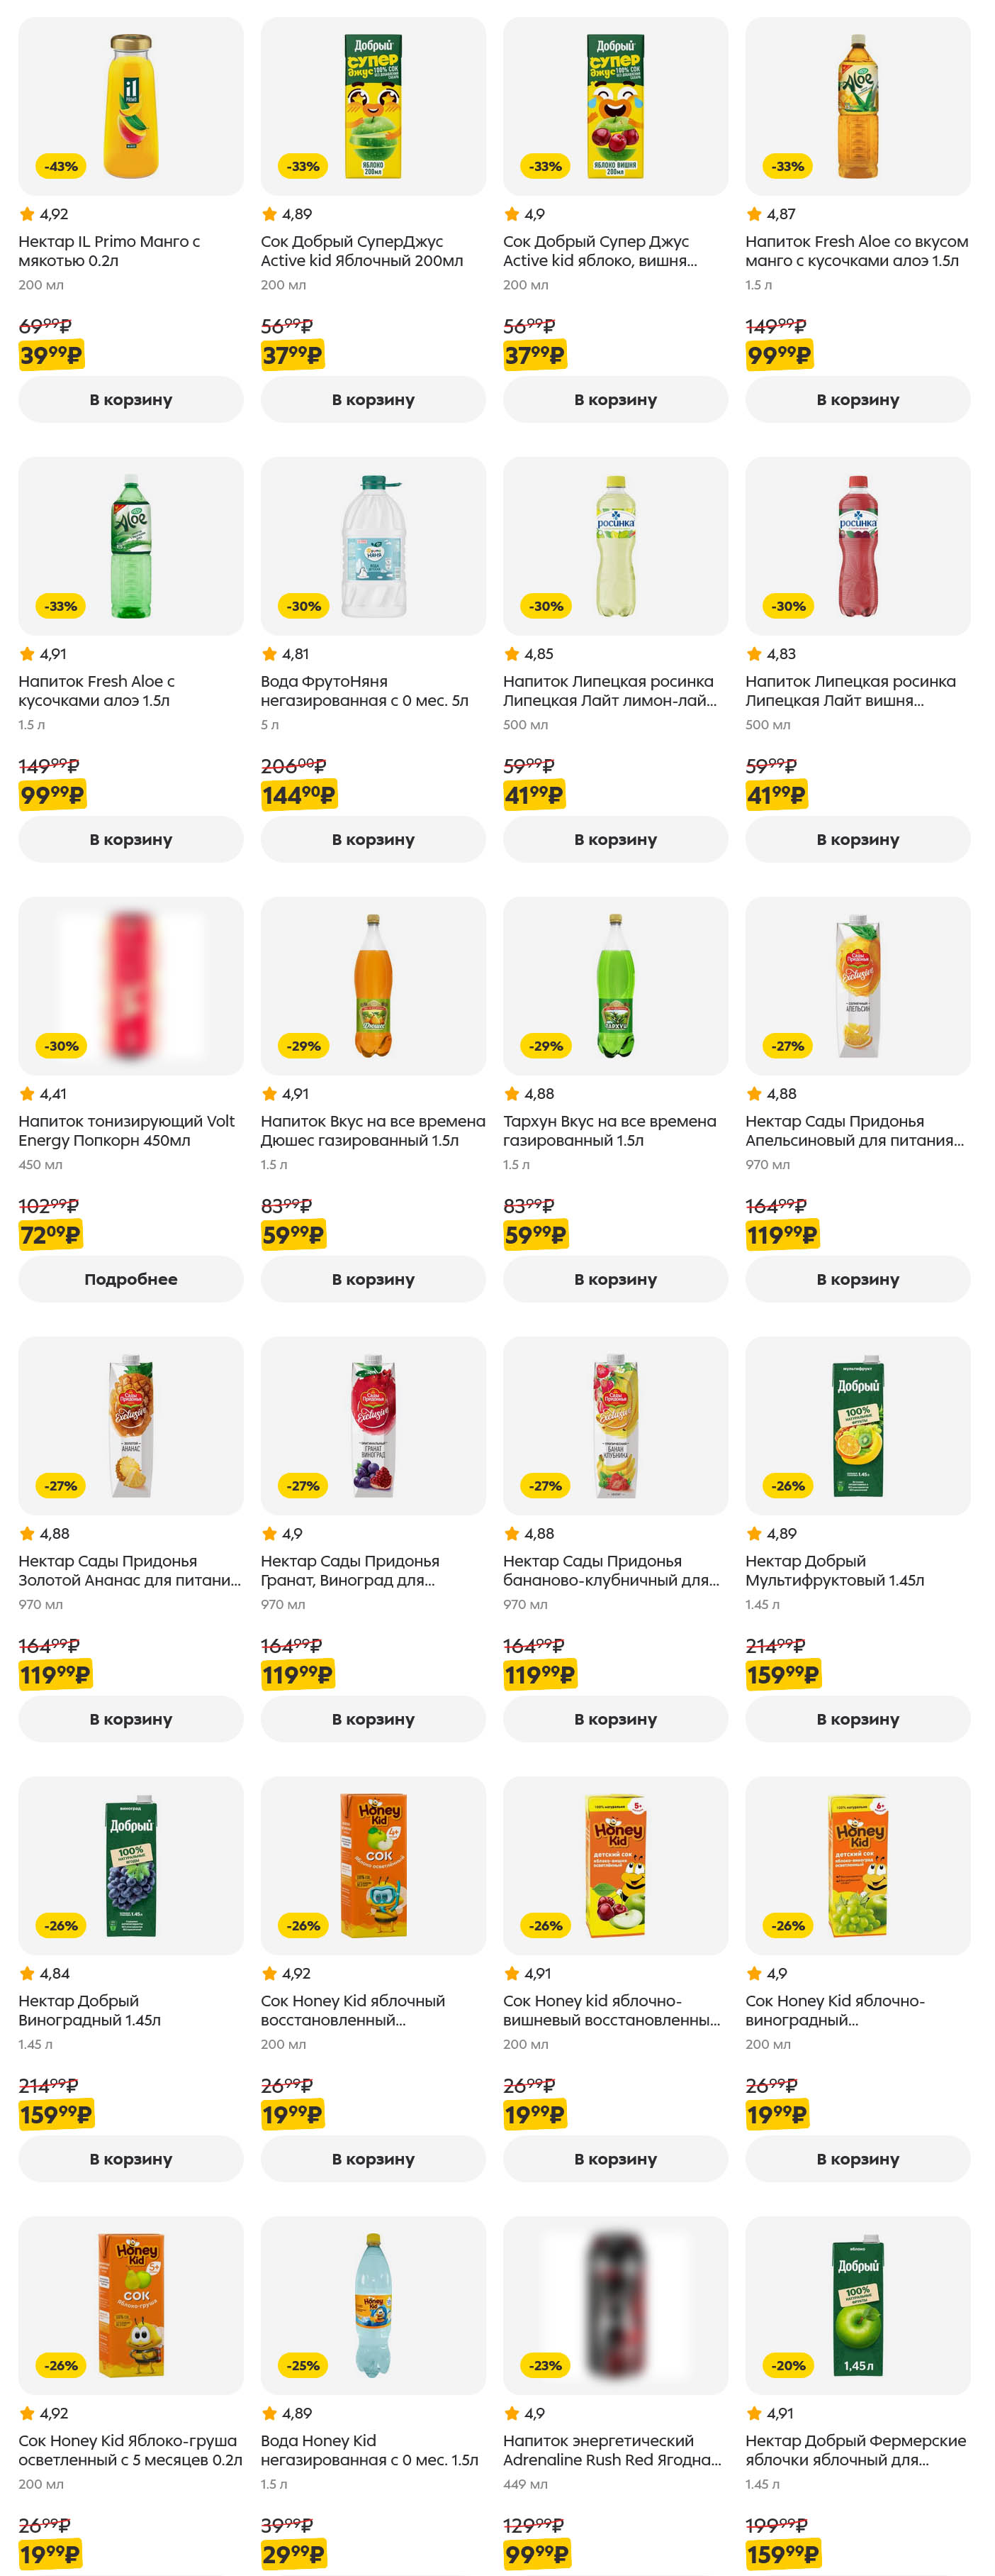Open Напиток Fresh Aloe с кусочками алоэ title
The height and width of the screenshot is (2576, 995).
[96, 691]
